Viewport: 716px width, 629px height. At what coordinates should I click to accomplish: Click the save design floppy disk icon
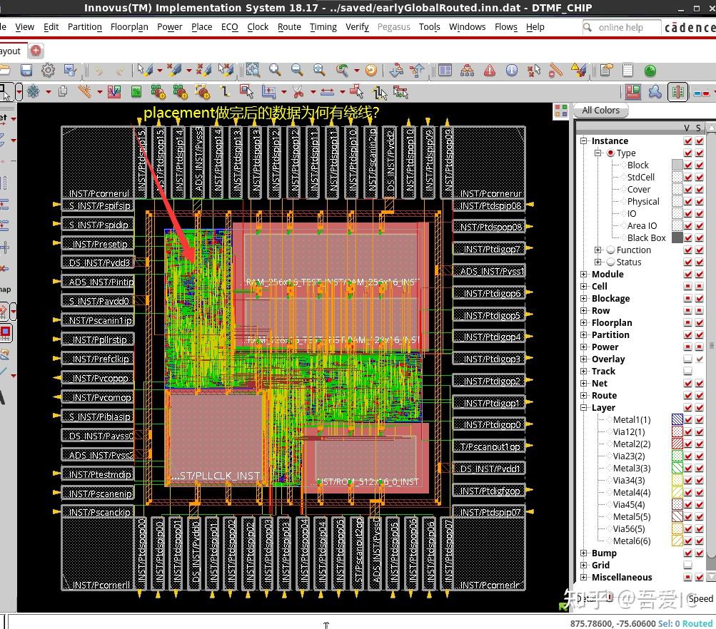(x=26, y=70)
